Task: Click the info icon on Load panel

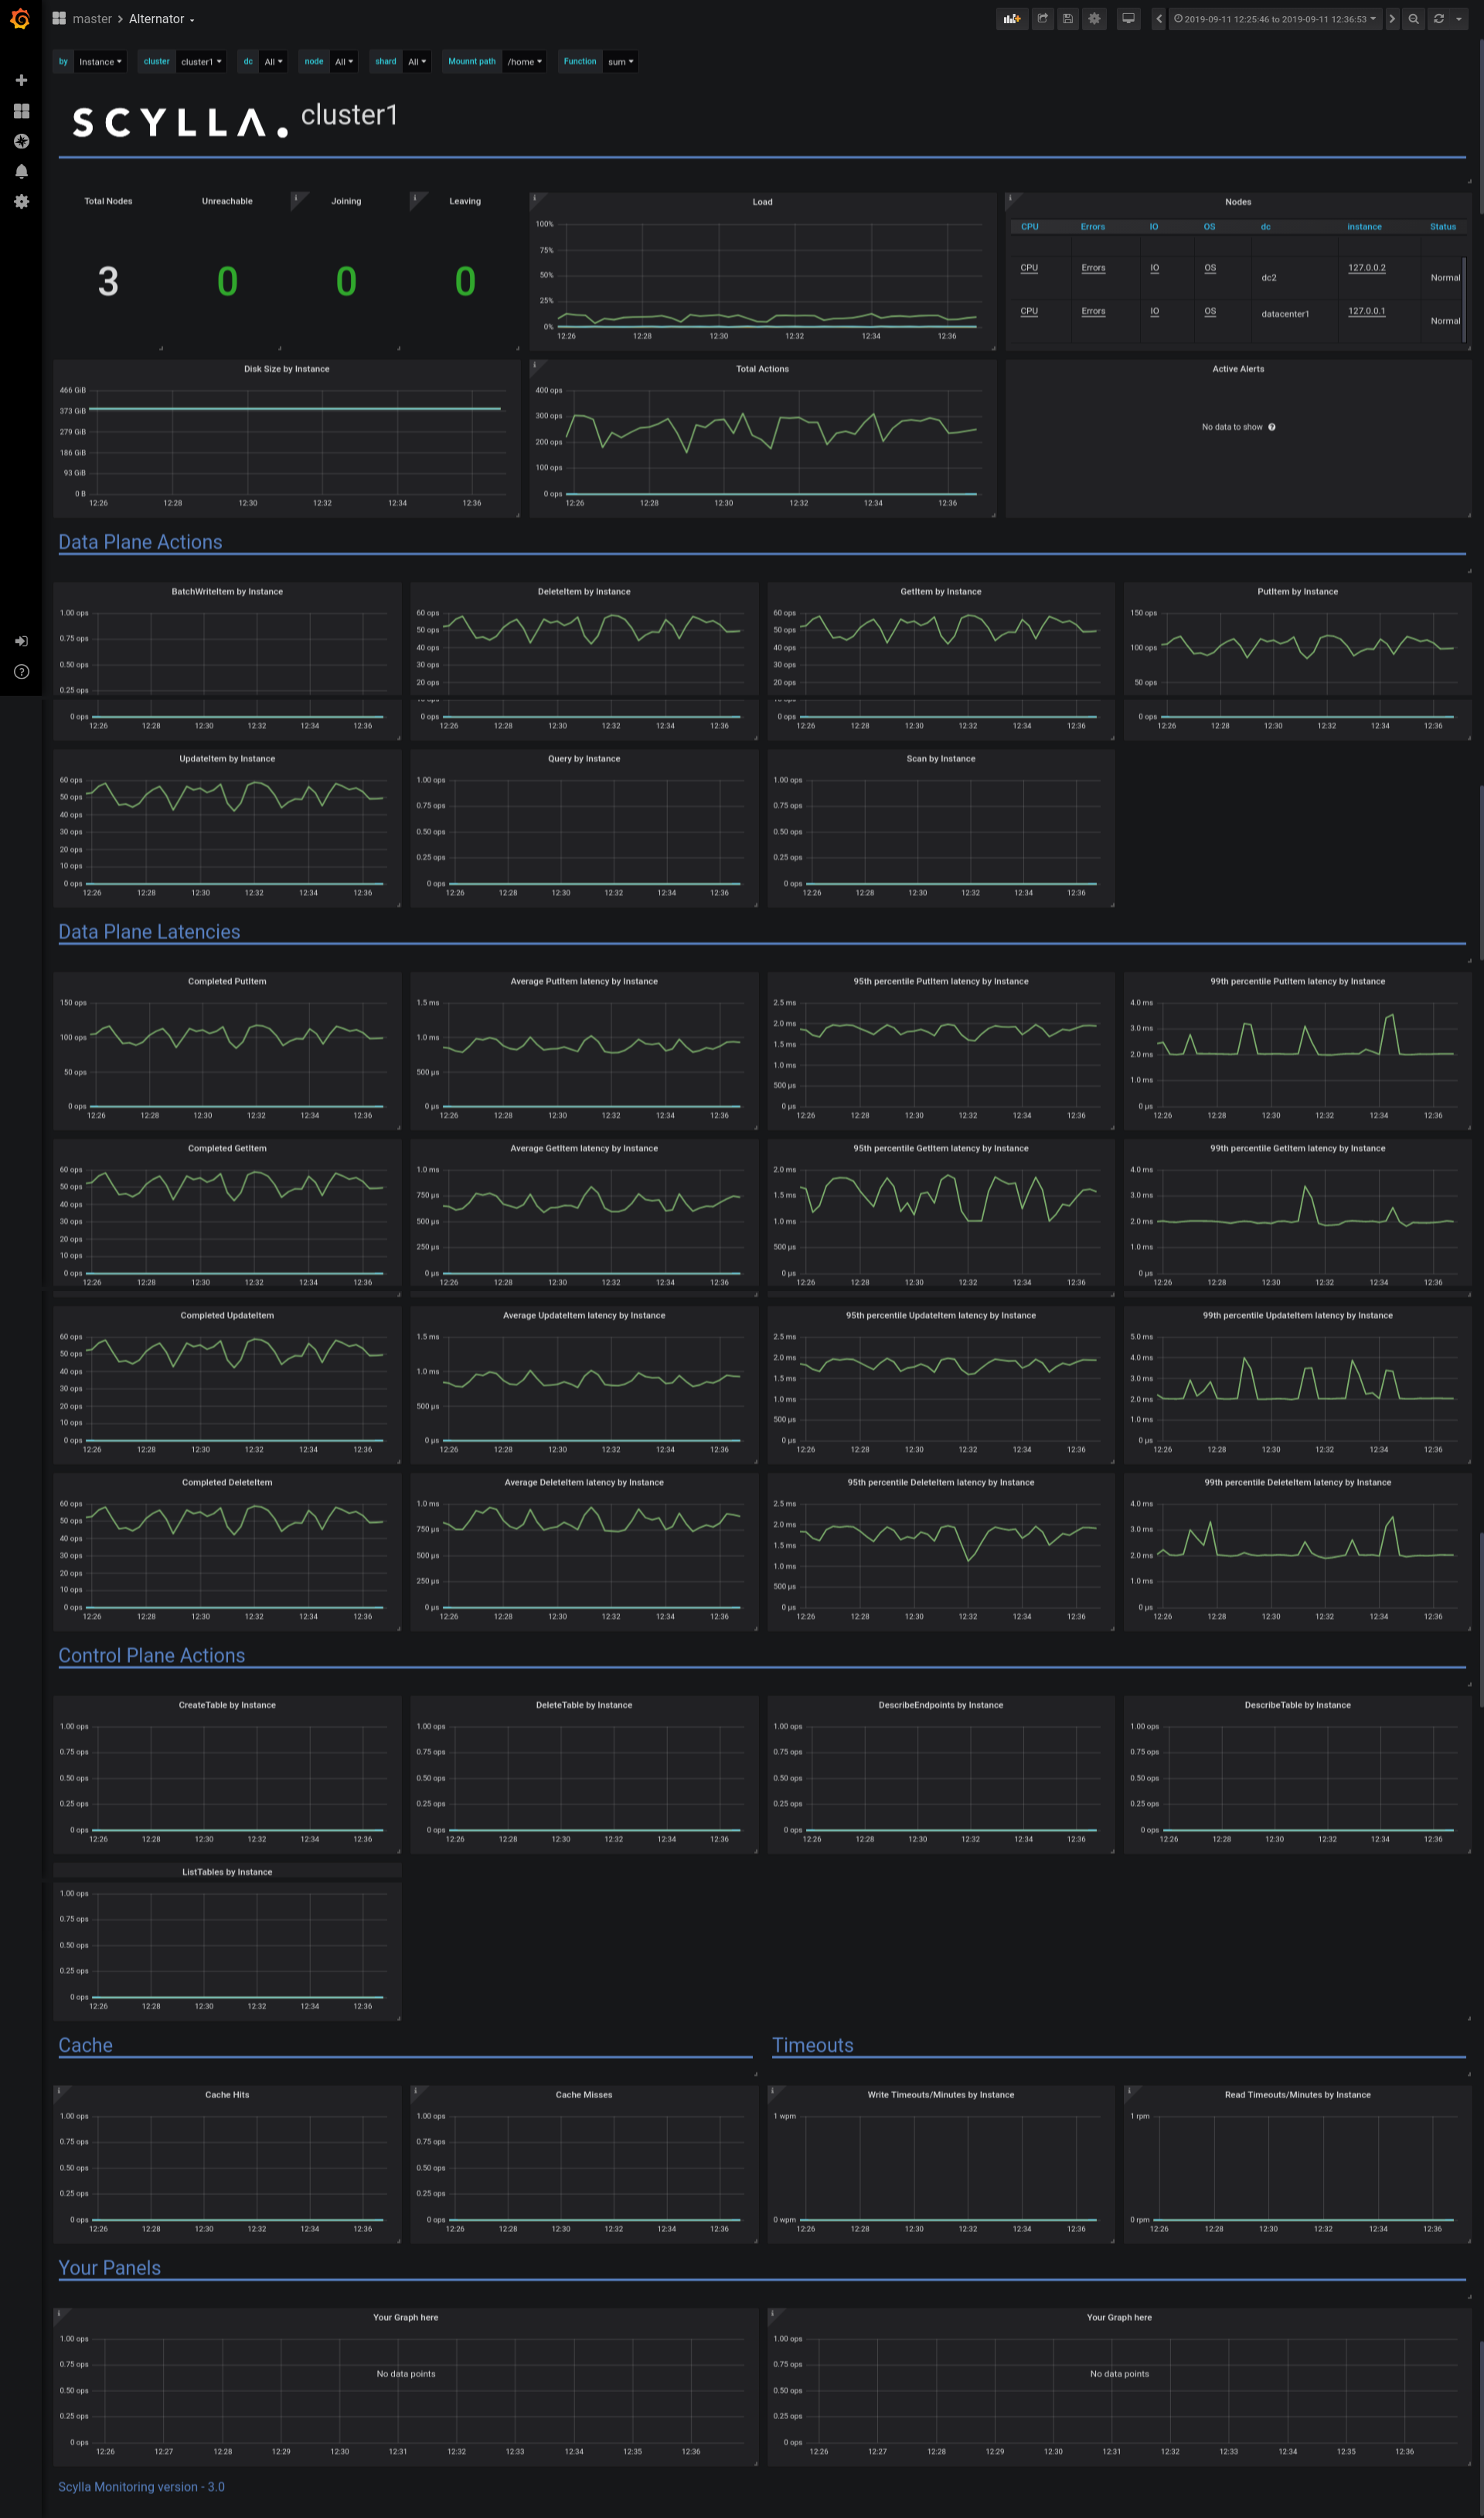Action: click(534, 197)
